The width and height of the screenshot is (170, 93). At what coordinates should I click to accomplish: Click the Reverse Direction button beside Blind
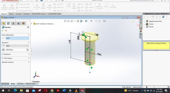(x=3, y=46)
